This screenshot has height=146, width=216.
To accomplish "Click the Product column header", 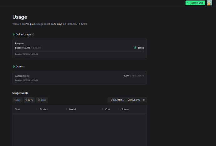I will point(44,109).
